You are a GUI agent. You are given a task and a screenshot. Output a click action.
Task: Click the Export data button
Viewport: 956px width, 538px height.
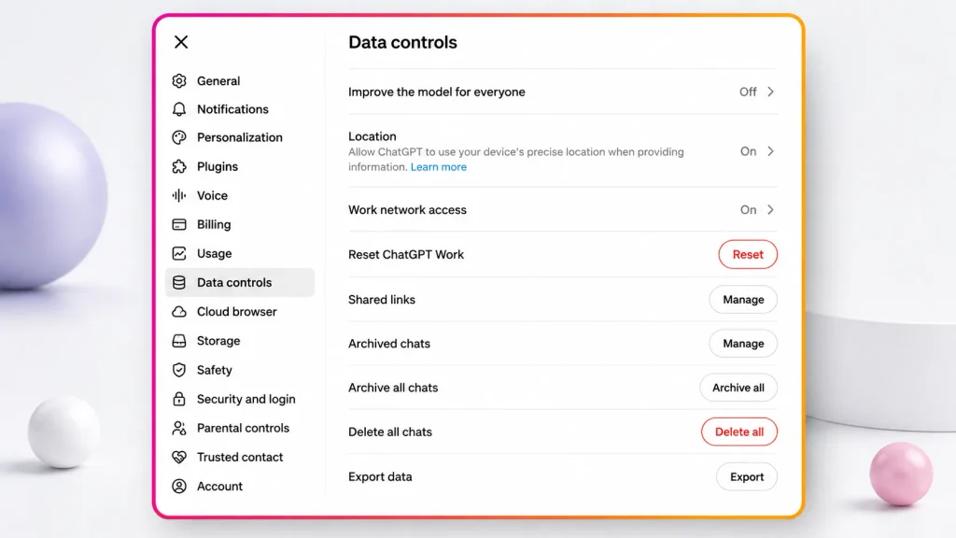[746, 477]
